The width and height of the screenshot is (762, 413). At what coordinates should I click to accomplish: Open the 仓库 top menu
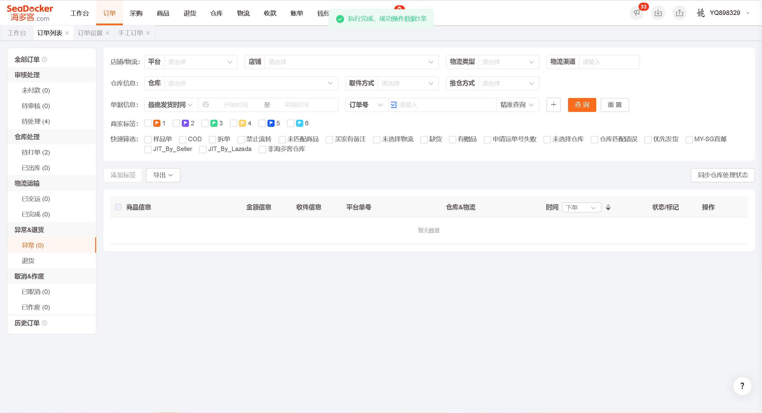[217, 13]
